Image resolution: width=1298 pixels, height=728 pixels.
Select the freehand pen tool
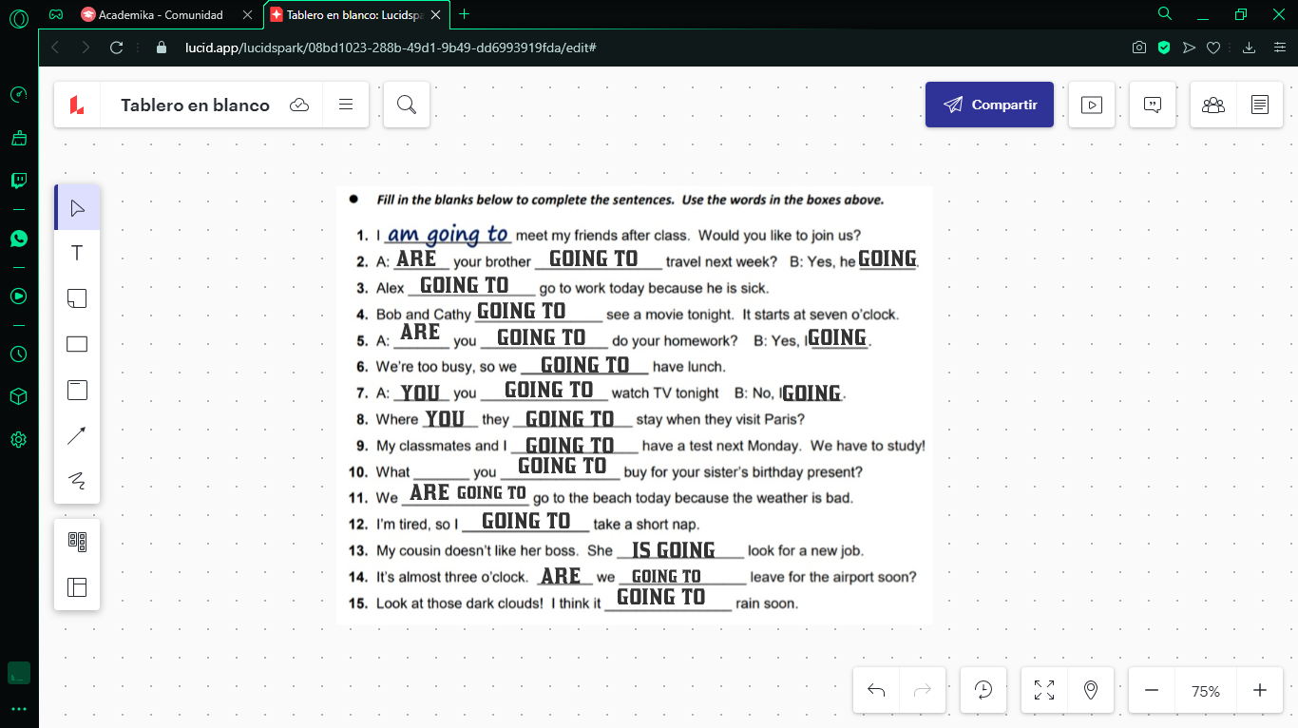click(77, 481)
